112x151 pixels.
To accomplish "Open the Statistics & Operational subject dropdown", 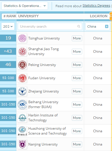I will click(25, 6).
